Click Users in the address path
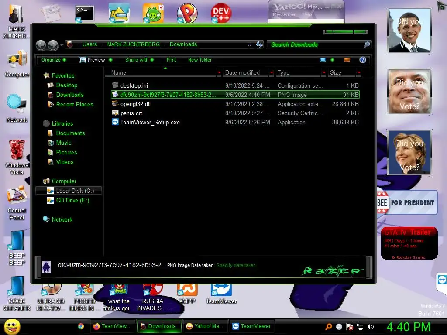 [x=90, y=44]
